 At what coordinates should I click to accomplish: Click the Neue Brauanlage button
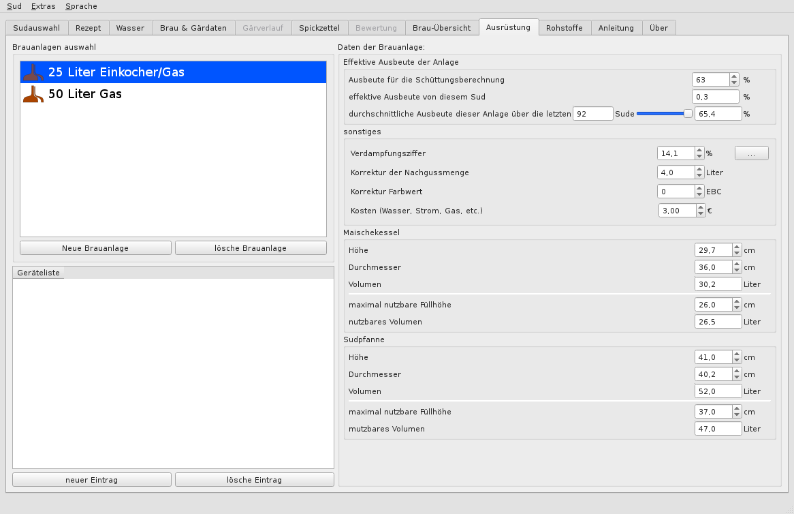coord(95,248)
